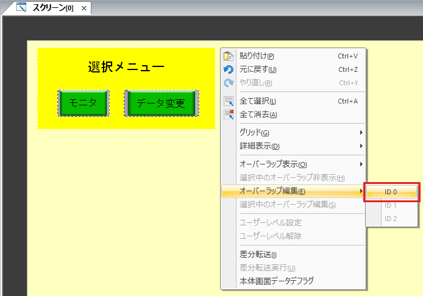Run 本体画面データデフラグ from the menu
This screenshot has width=423, height=296.
[276, 281]
